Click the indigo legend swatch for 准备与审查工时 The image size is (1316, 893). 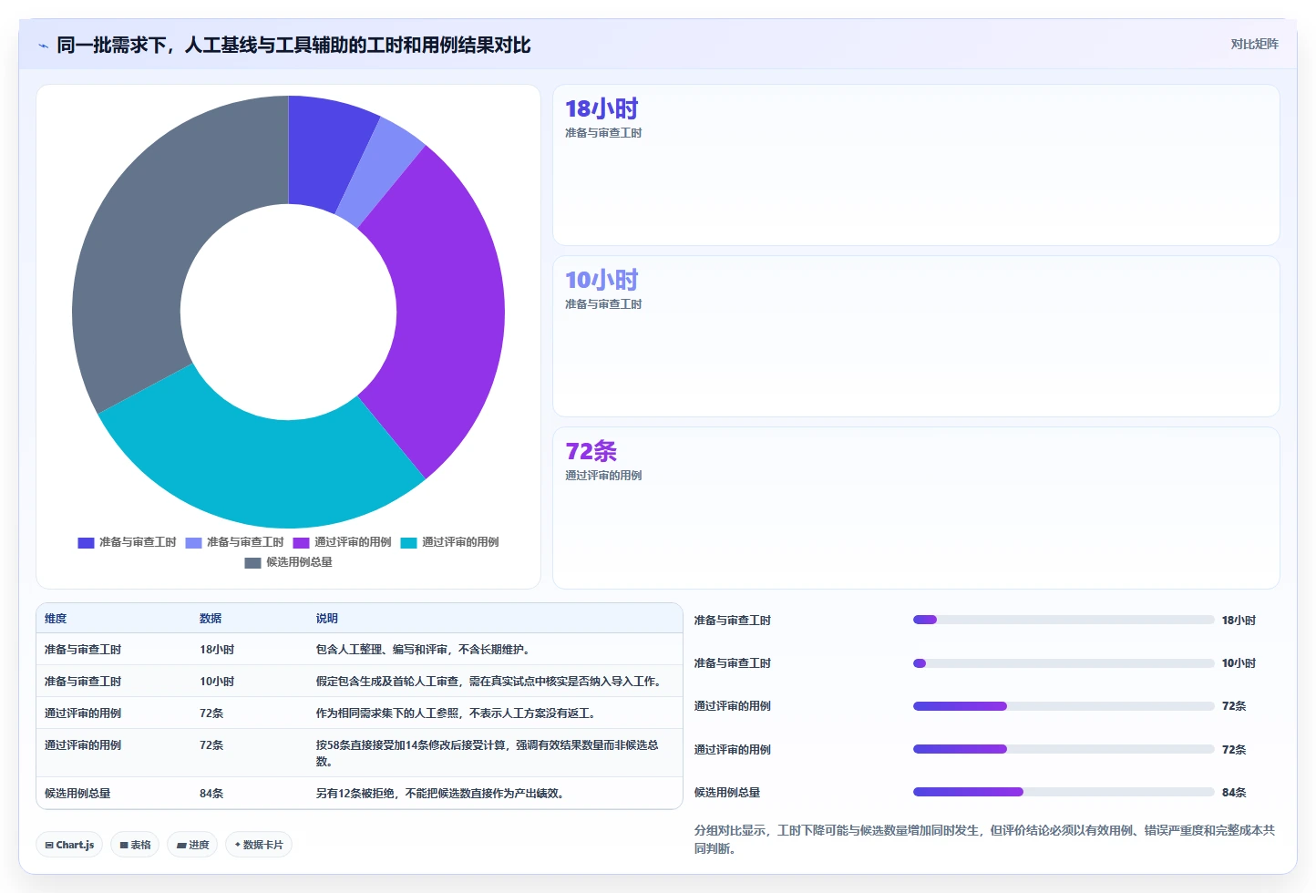(86, 542)
